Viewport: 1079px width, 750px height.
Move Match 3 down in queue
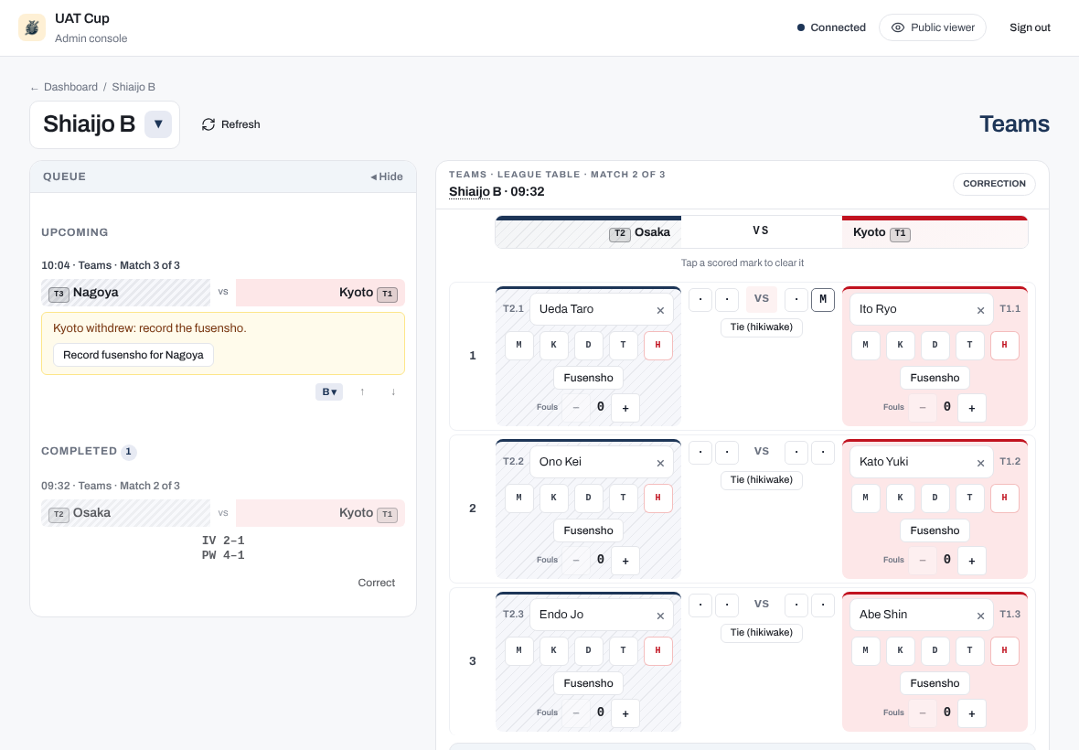[393, 391]
